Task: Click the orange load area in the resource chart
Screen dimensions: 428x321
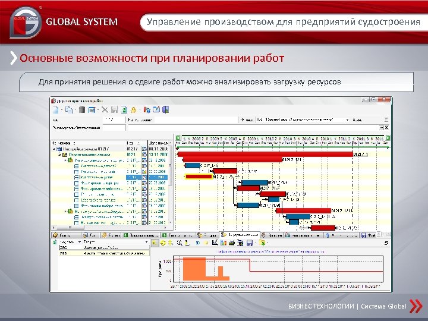Action: point(194,269)
